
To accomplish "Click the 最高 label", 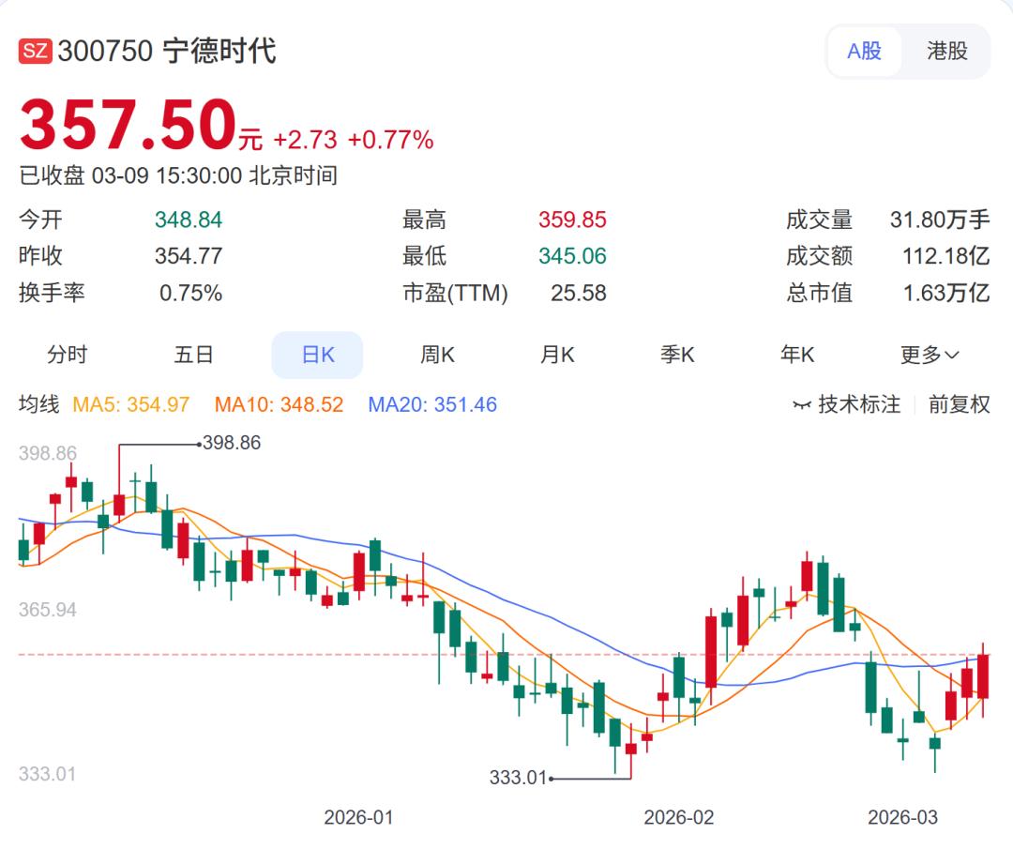I will [424, 220].
